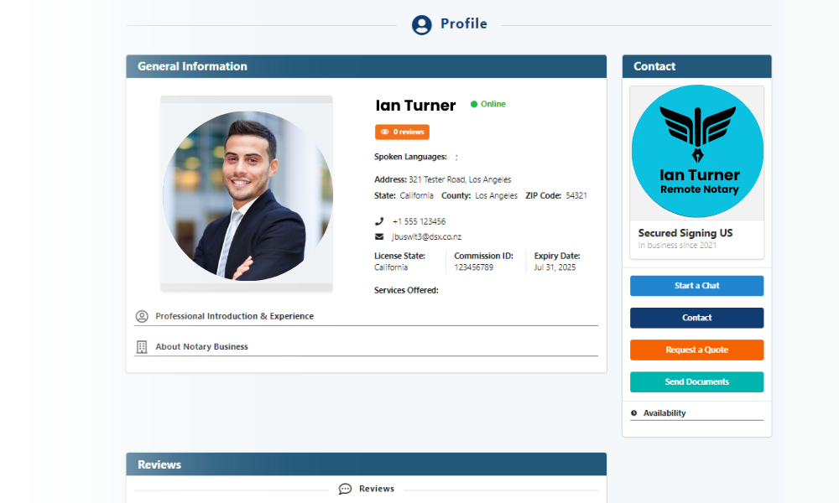839x503 pixels.
Task: Click the Profile header user icon
Action: pos(420,24)
